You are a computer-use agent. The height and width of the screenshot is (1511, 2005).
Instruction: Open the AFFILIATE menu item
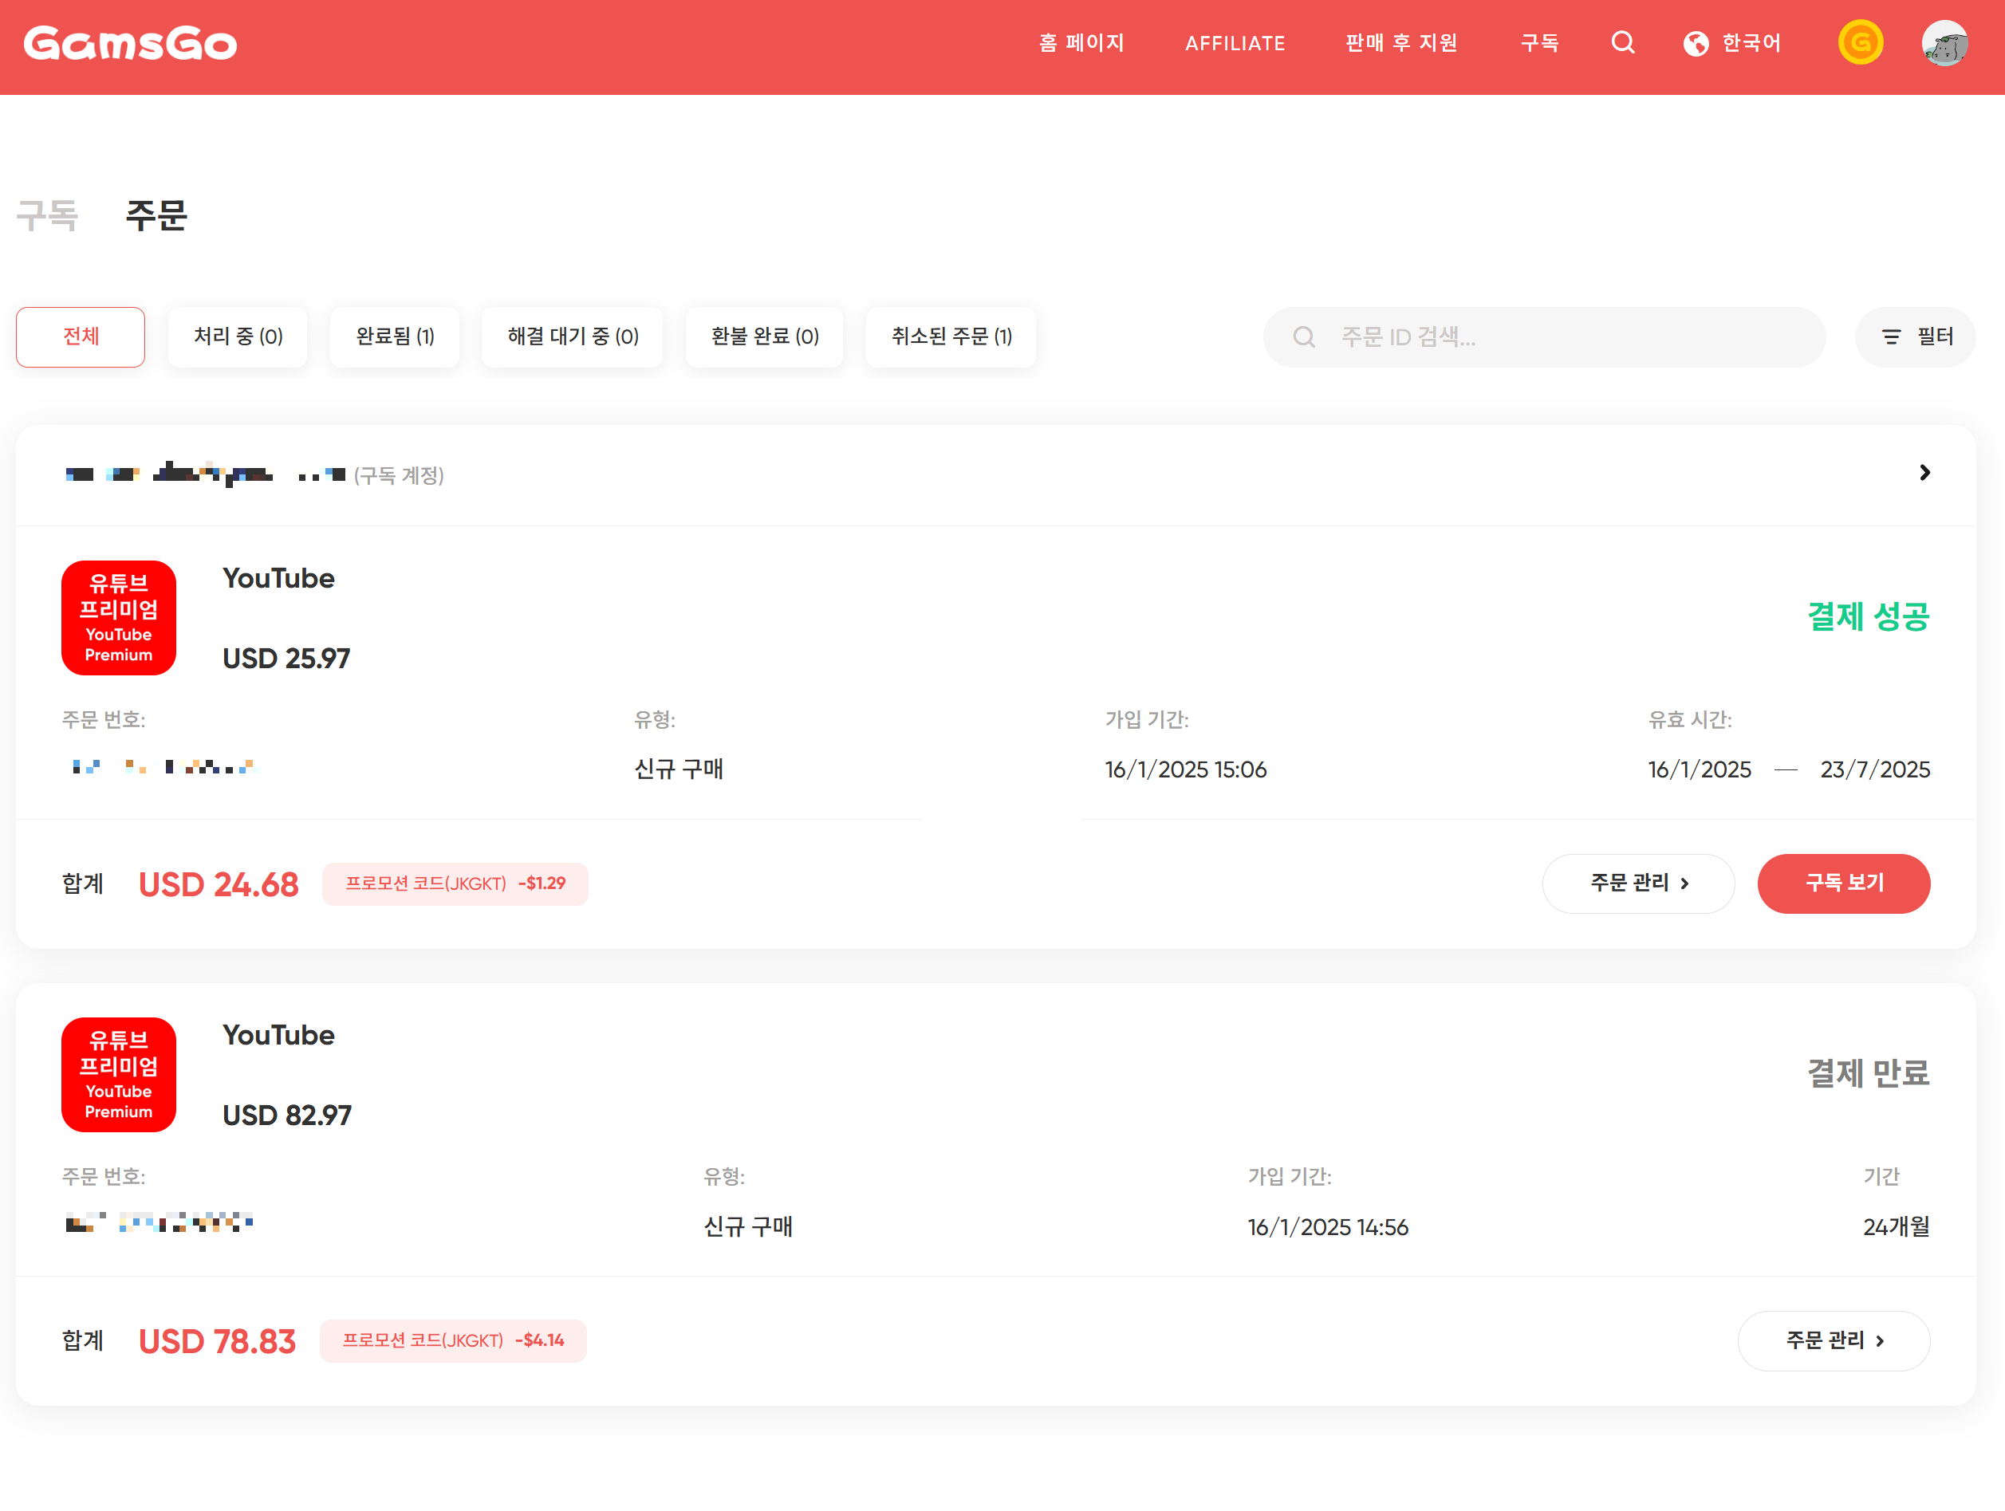pos(1235,42)
